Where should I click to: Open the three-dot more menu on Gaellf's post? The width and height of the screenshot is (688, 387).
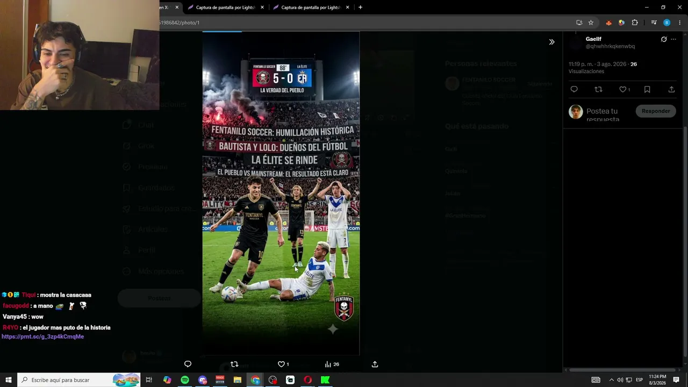673,39
